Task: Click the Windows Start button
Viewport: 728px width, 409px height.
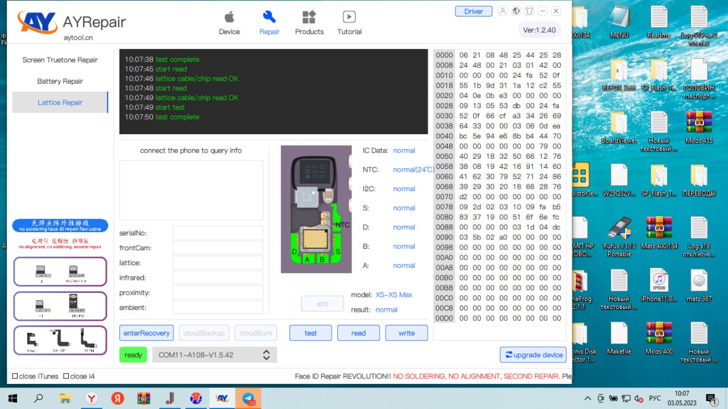Action: (x=13, y=398)
